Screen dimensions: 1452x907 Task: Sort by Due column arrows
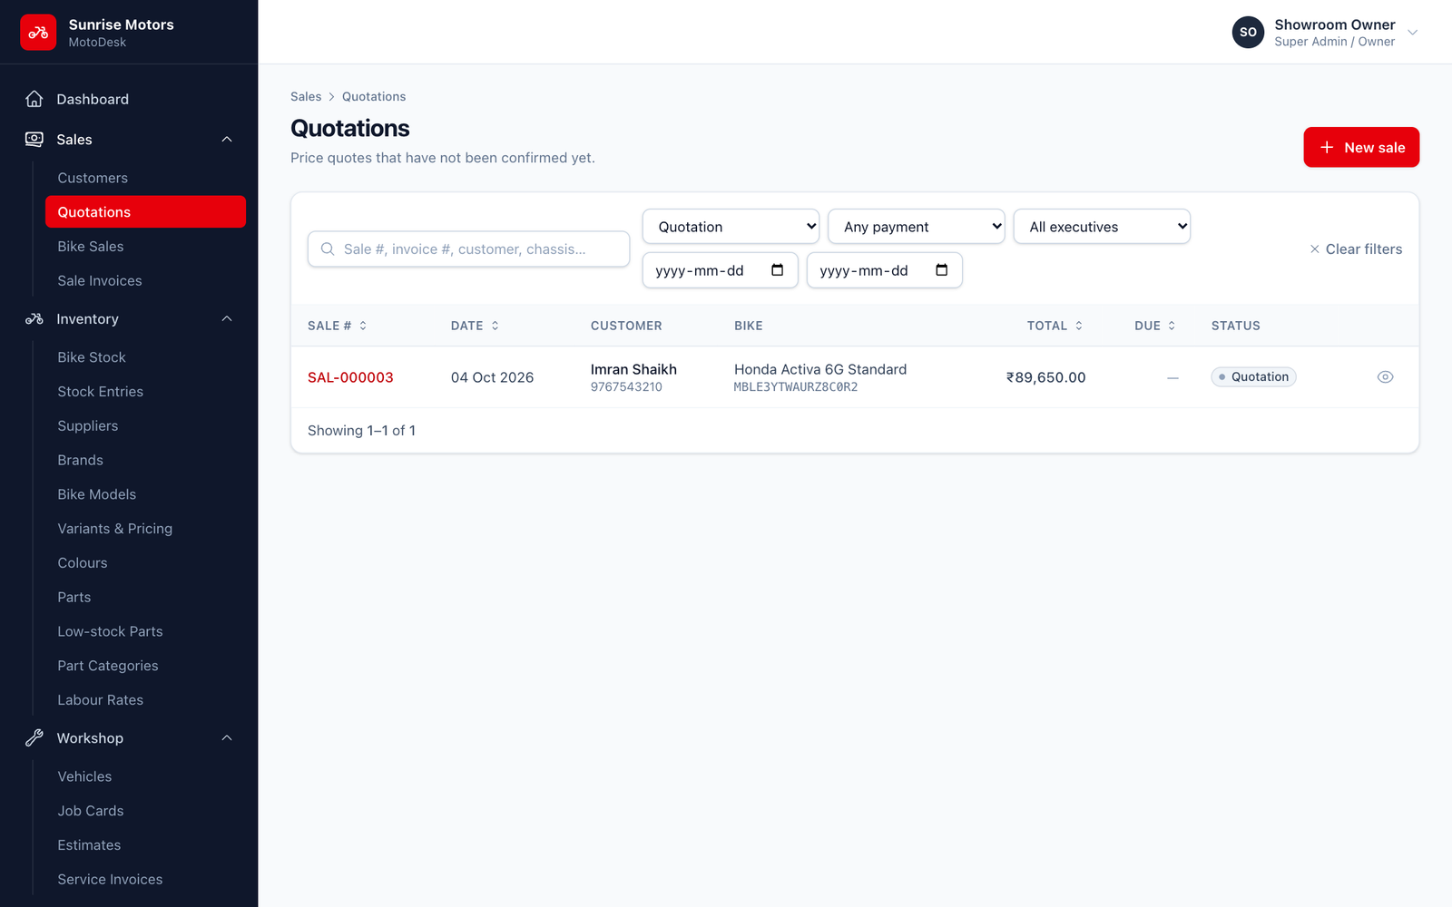click(x=1172, y=326)
